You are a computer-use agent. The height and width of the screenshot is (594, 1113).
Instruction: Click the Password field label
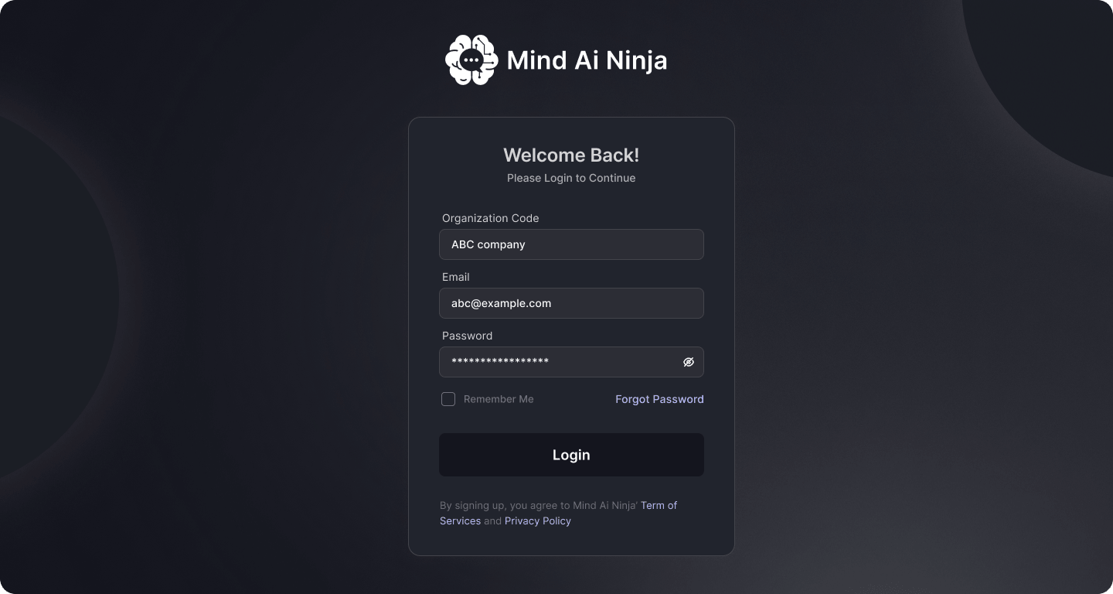[x=467, y=336]
